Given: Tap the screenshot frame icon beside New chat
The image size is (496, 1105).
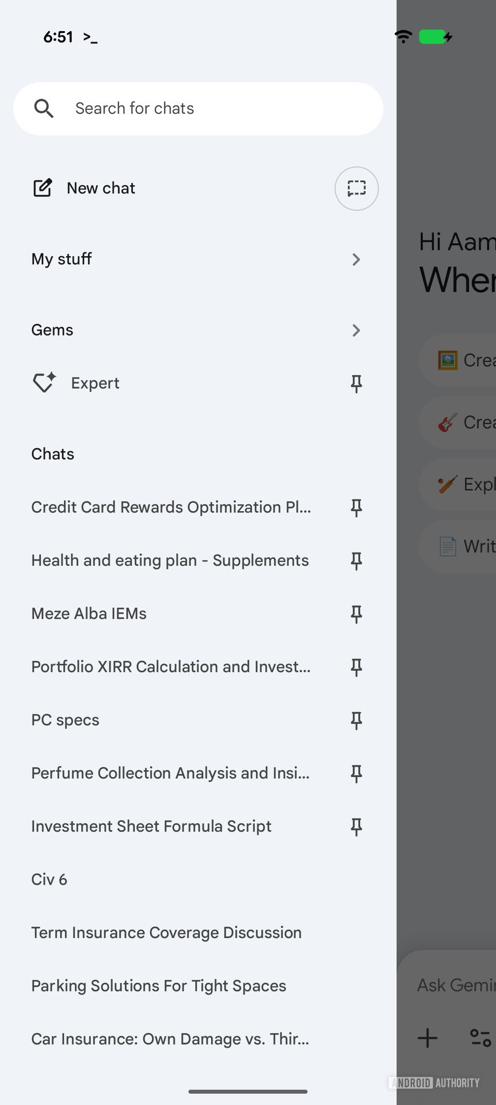Looking at the screenshot, I should [x=356, y=188].
